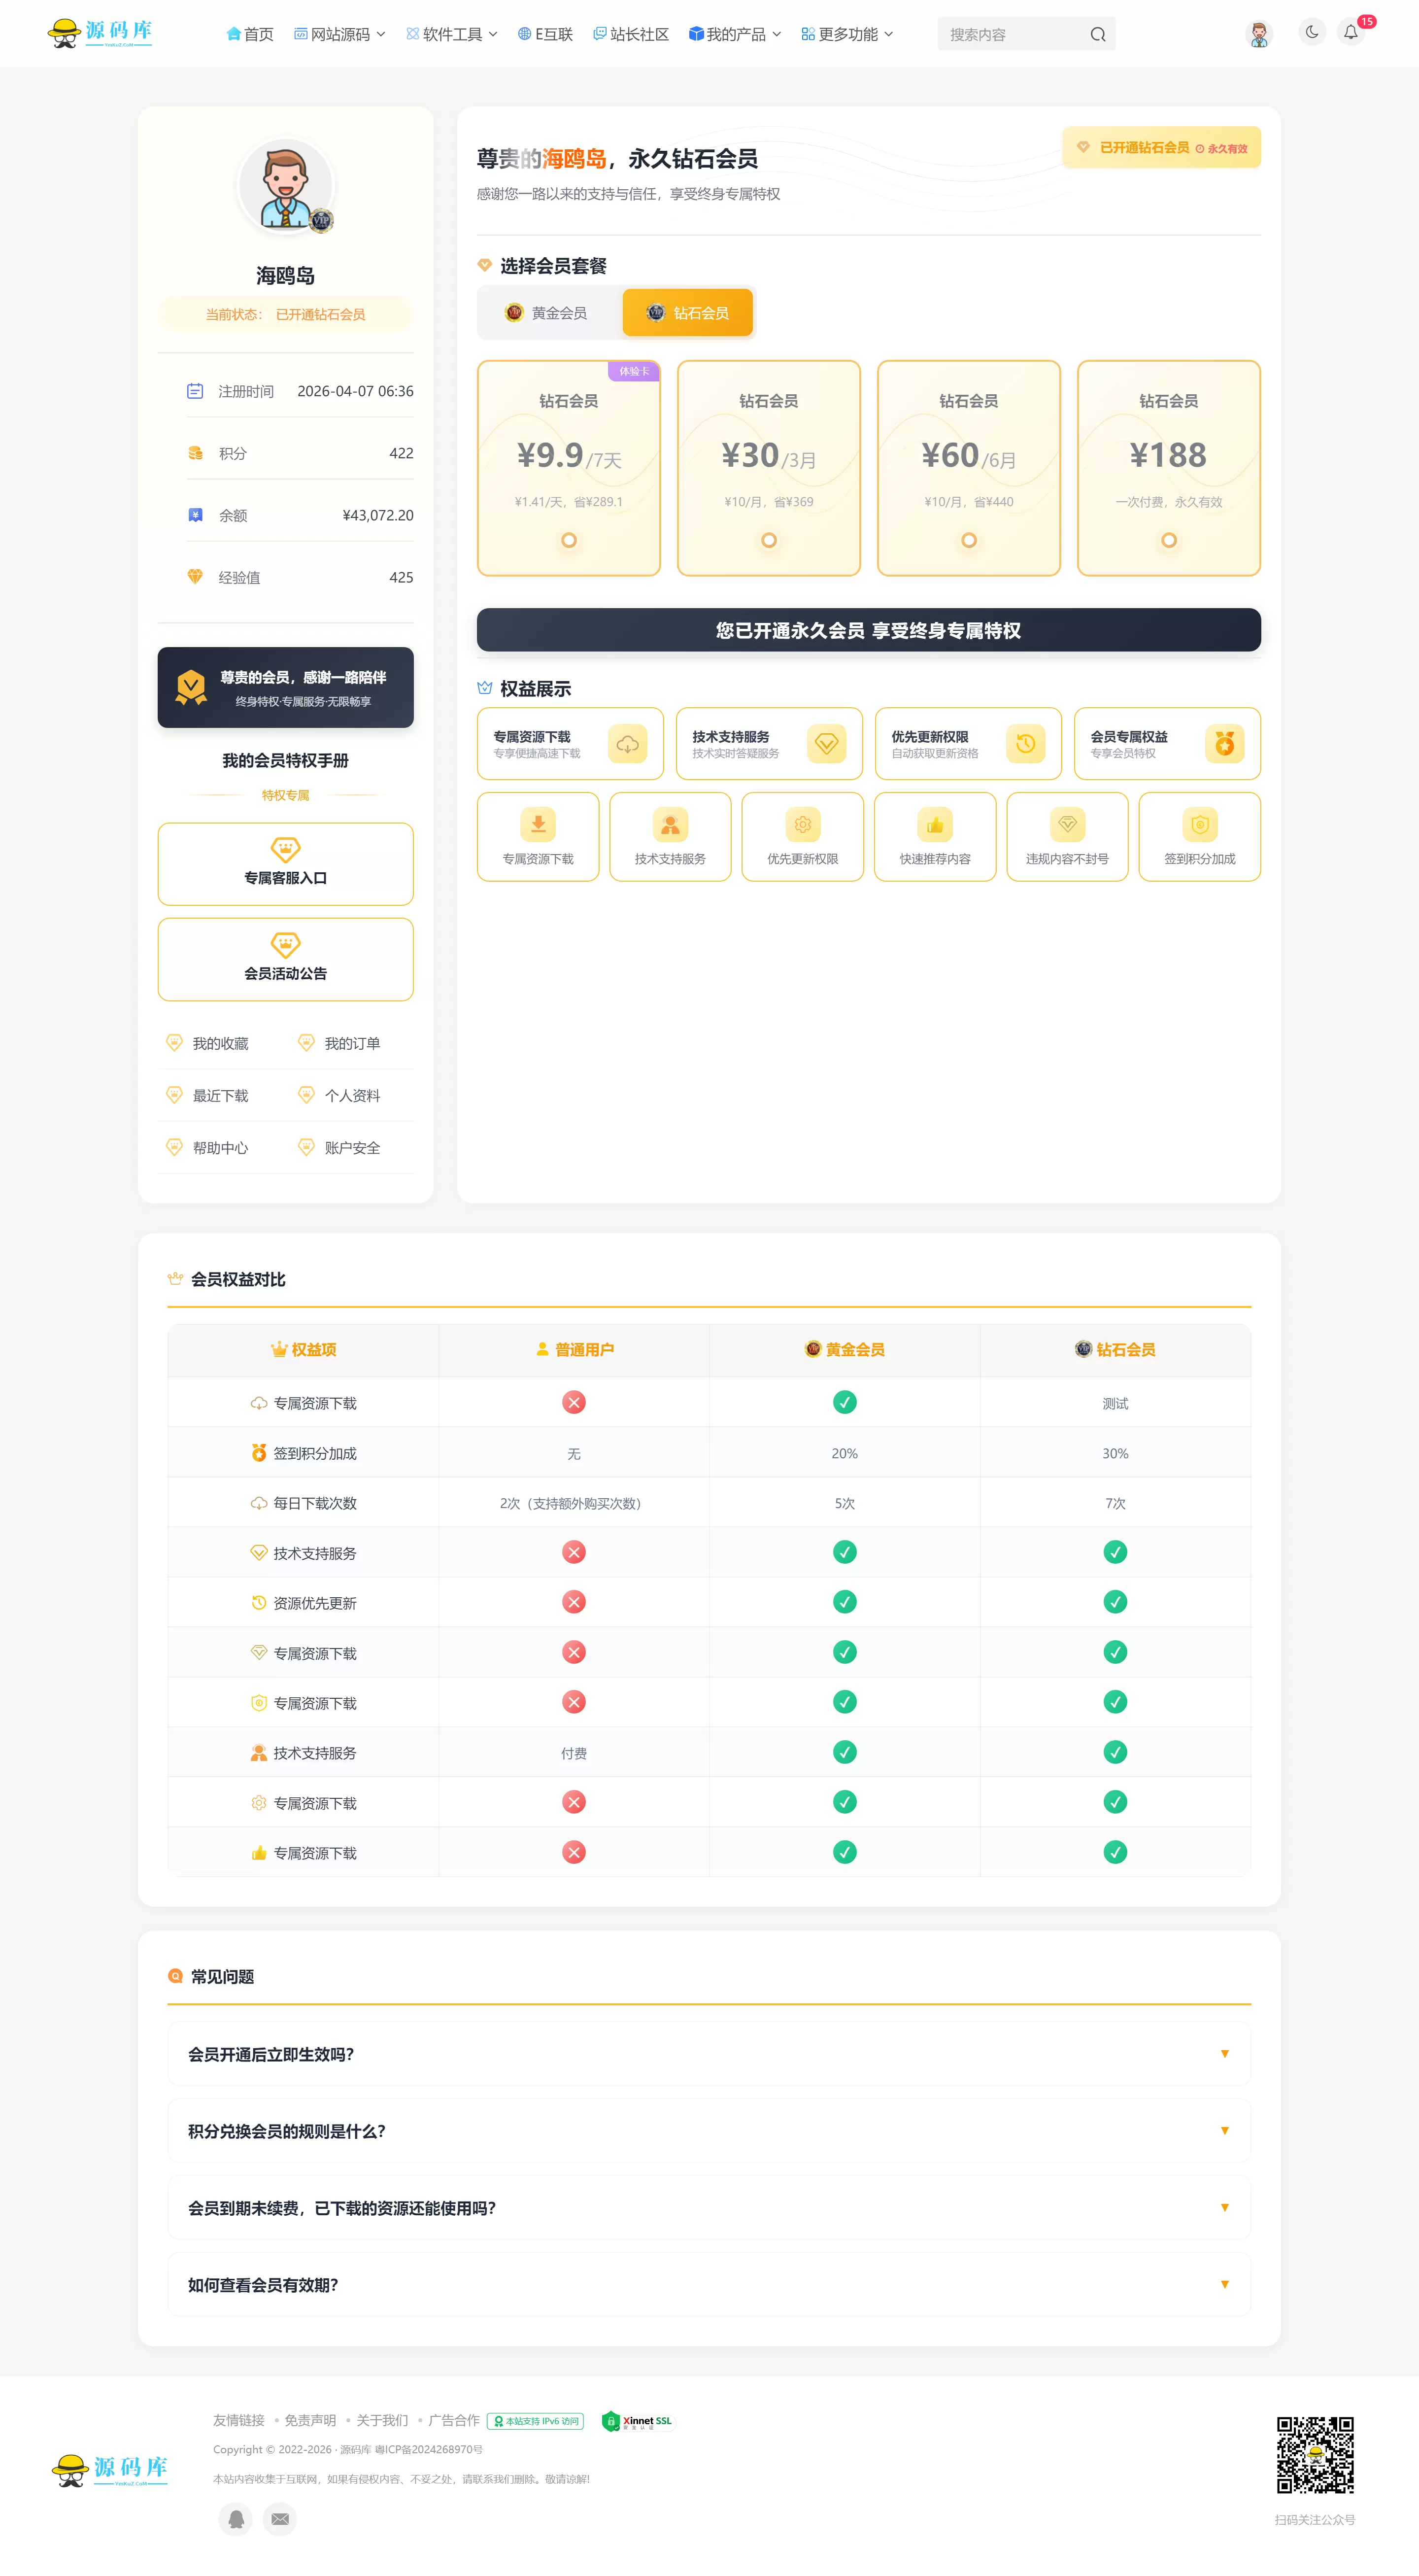This screenshot has height=2576, width=1419.
Task: Open the user avatar in the header
Action: pyautogui.click(x=1259, y=34)
